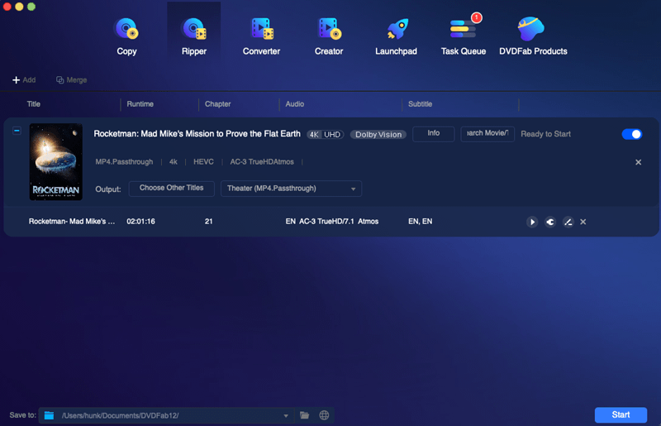The image size is (661, 426).
Task: Click the HEVC codec label
Action: [203, 161]
